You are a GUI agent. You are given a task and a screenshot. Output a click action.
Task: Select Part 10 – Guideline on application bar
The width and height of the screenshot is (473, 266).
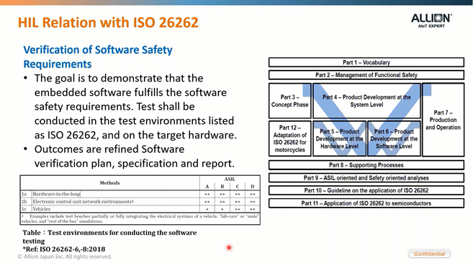tap(366, 190)
